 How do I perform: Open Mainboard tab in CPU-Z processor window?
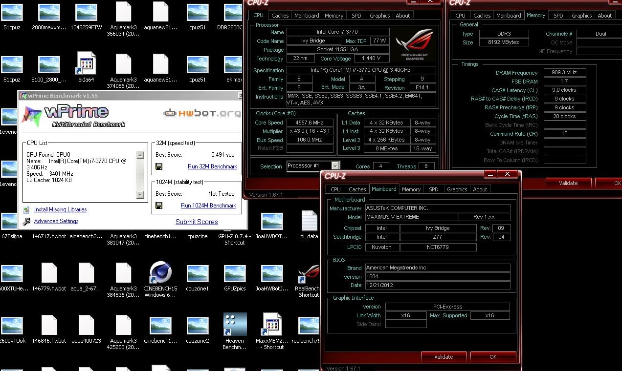(x=307, y=16)
